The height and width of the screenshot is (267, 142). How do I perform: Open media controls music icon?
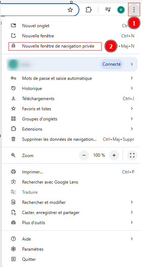pyautogui.click(x=108, y=9)
